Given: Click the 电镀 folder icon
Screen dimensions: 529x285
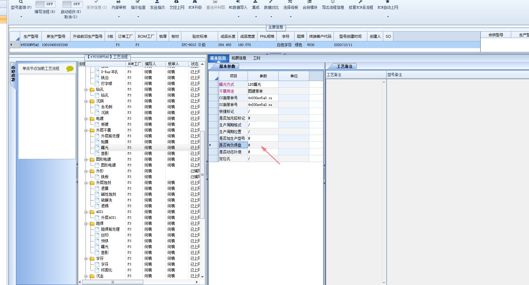Looking at the screenshot, I should (92, 119).
